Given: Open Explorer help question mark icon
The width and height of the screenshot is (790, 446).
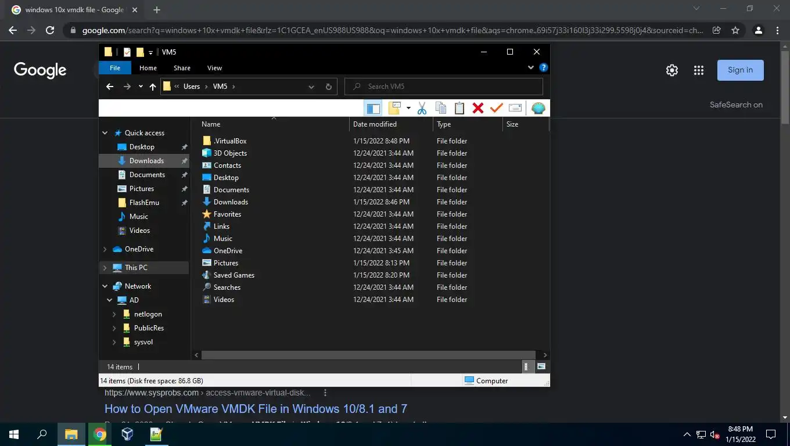Looking at the screenshot, I should pyautogui.click(x=544, y=68).
